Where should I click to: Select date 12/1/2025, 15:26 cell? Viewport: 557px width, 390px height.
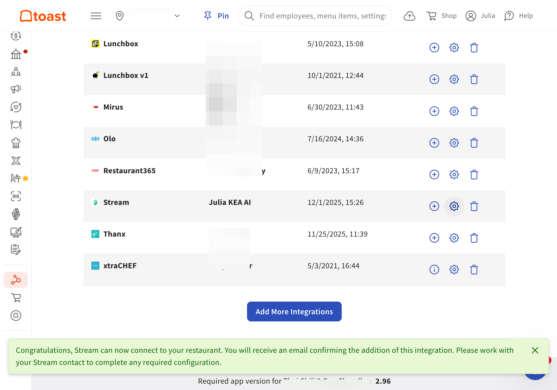click(x=335, y=202)
